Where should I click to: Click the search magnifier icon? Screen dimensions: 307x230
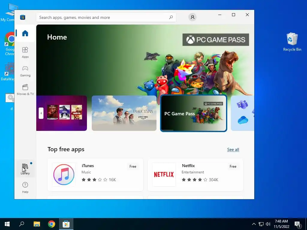point(171,17)
